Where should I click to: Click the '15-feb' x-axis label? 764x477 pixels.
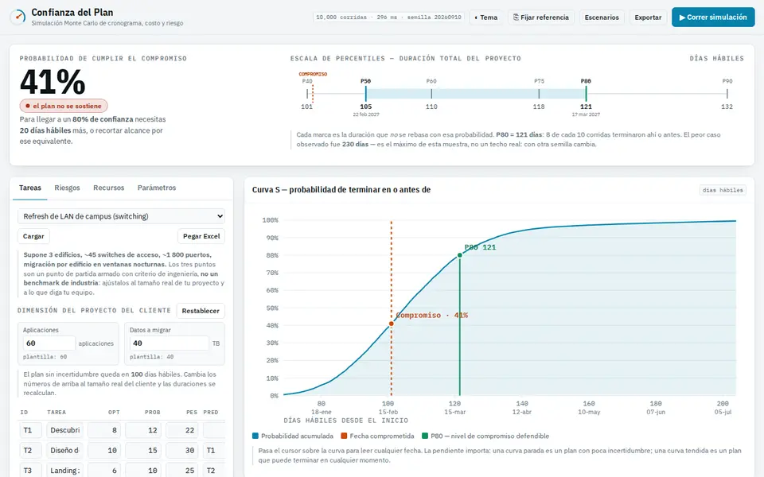(388, 412)
